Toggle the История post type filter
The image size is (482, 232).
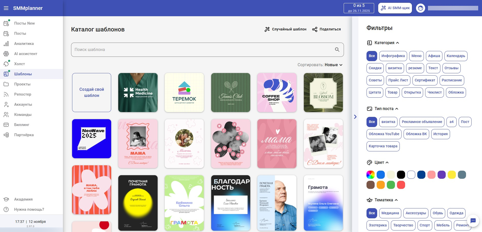pos(440,134)
